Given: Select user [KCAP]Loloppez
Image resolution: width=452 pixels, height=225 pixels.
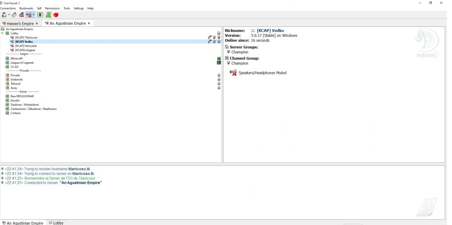Looking at the screenshot, I should [x=25, y=50].
